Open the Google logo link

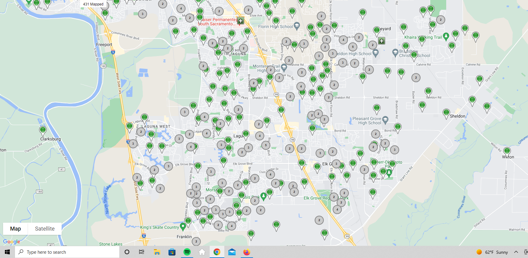pyautogui.click(x=12, y=242)
